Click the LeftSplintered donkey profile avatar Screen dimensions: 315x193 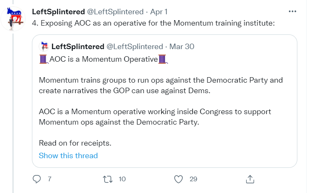tap(16, 19)
